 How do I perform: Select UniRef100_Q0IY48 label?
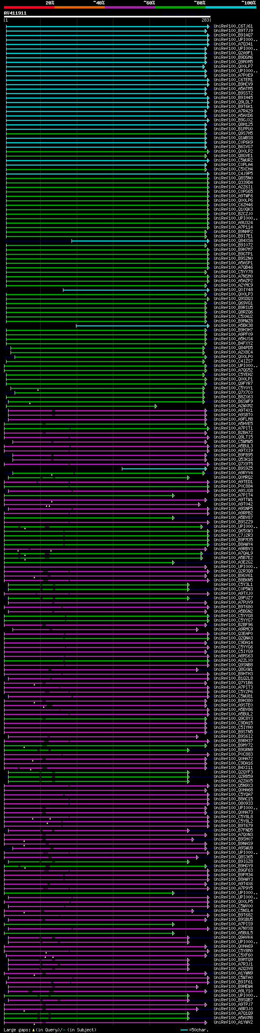233,290
